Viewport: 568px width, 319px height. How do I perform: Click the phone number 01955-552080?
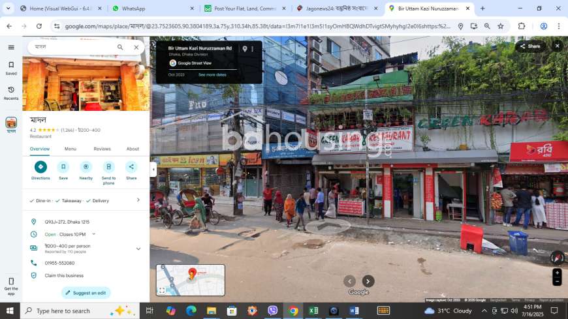click(x=59, y=264)
